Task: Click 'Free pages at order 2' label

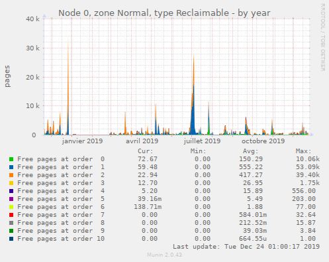Action: [61, 175]
